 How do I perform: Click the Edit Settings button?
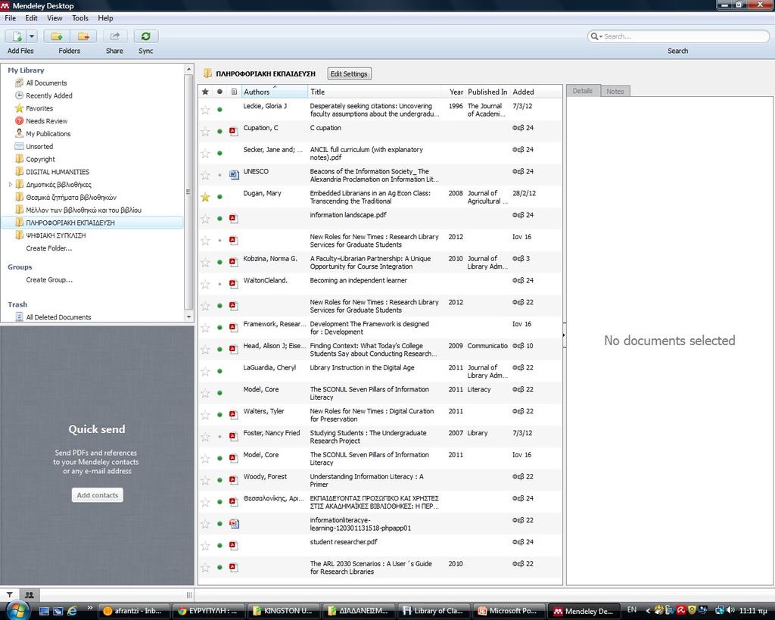coord(349,73)
